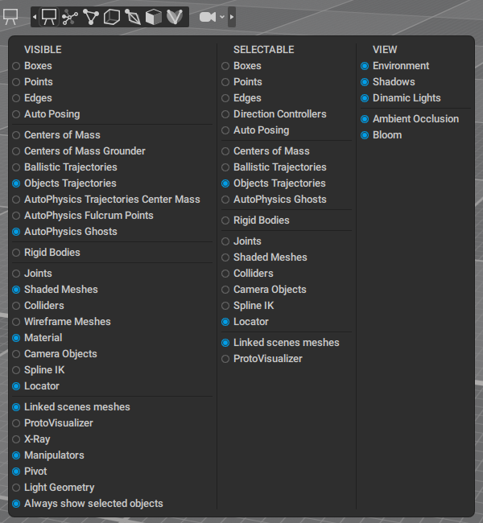
Task: Select the triangle points mode icon
Action: point(91,16)
